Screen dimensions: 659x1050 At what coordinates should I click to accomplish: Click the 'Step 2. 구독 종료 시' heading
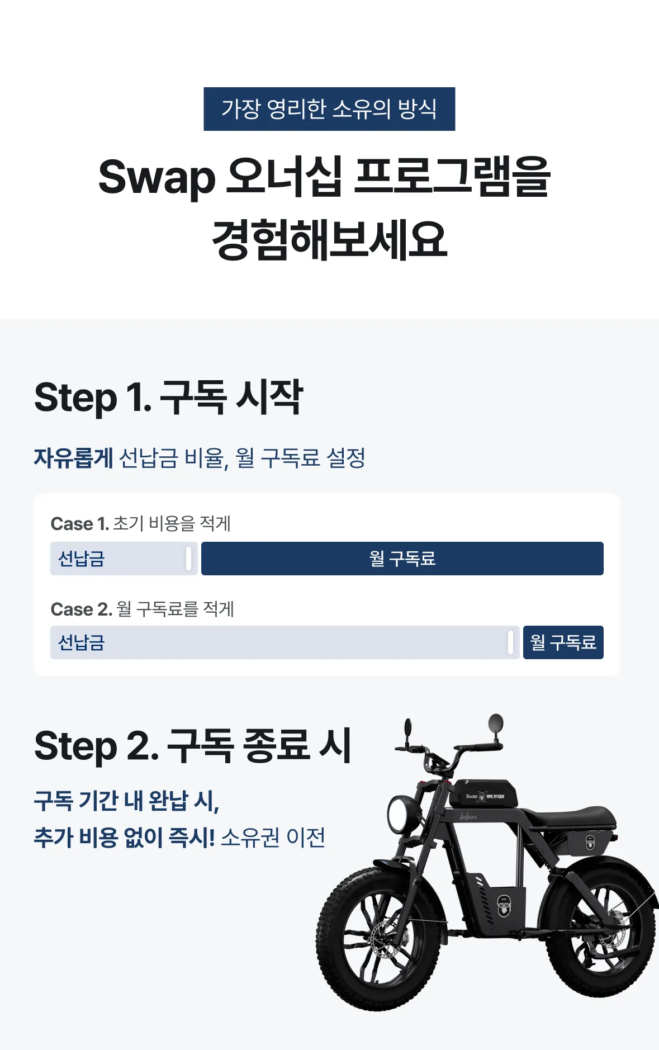pos(193,746)
